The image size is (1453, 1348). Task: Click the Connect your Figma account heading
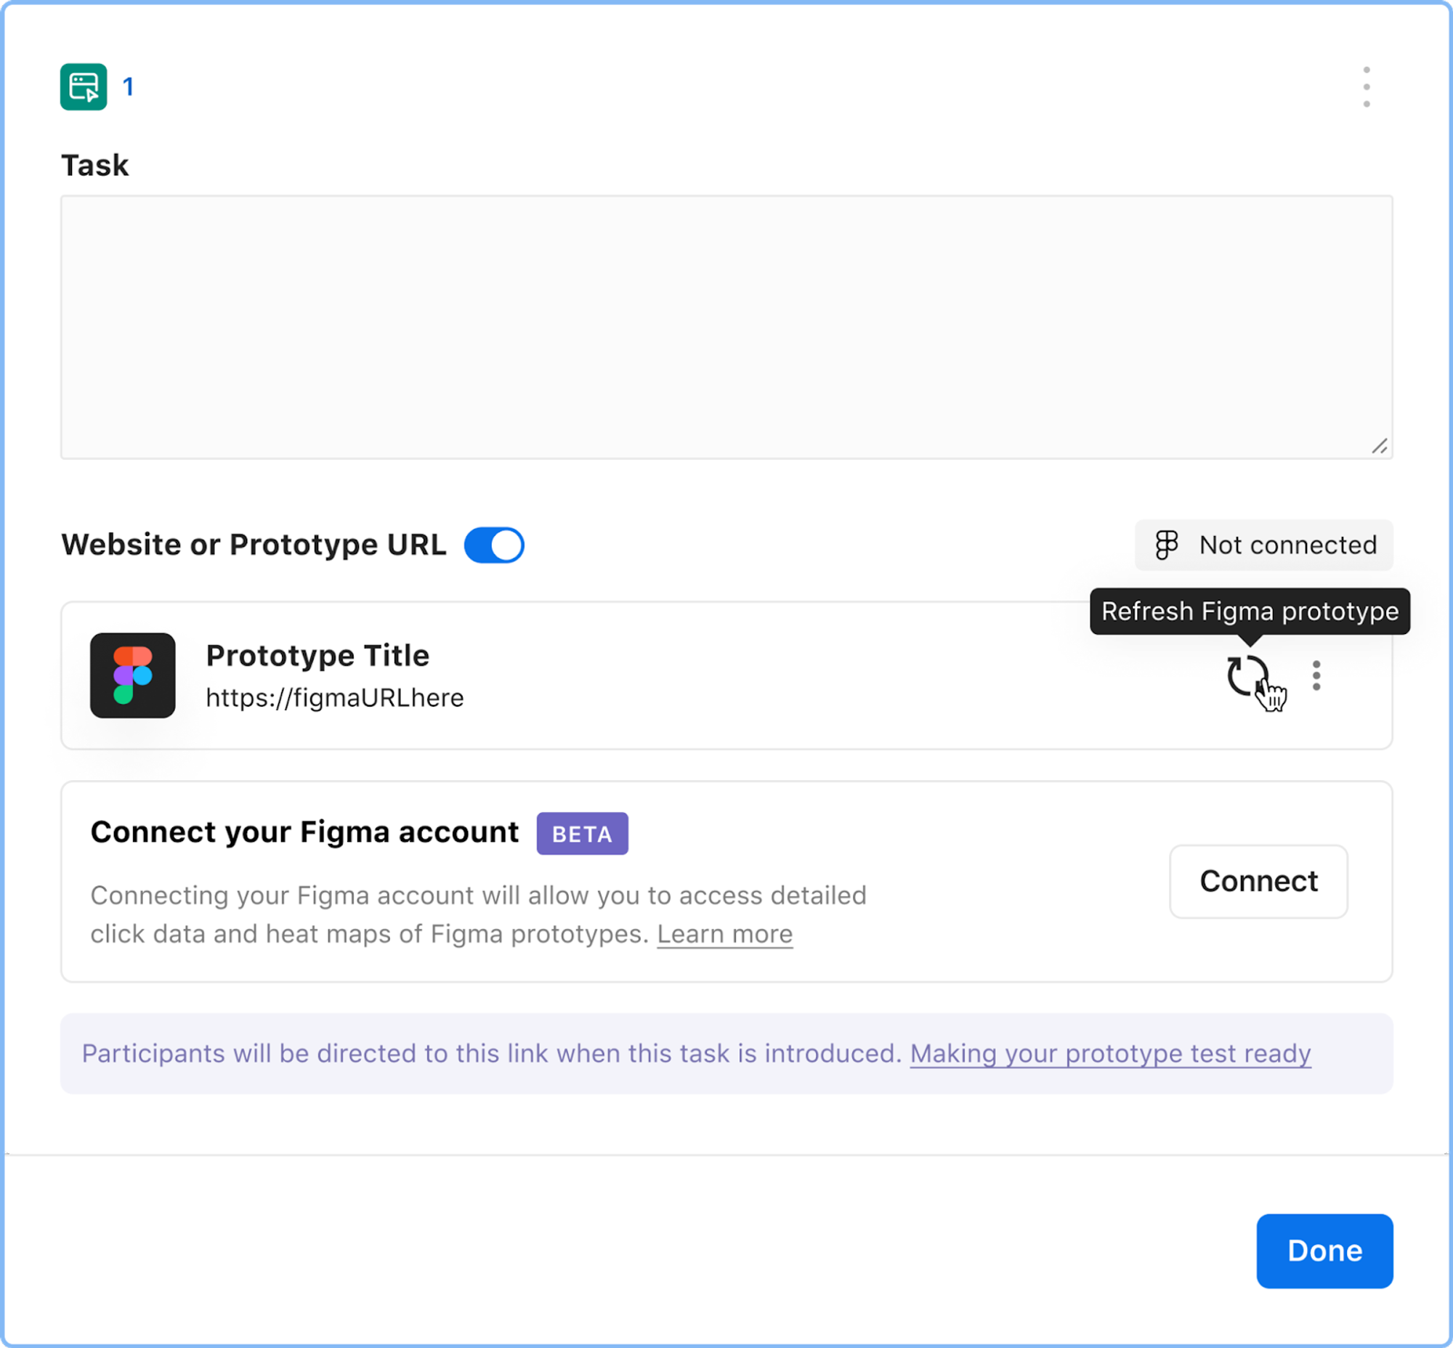[x=304, y=832]
